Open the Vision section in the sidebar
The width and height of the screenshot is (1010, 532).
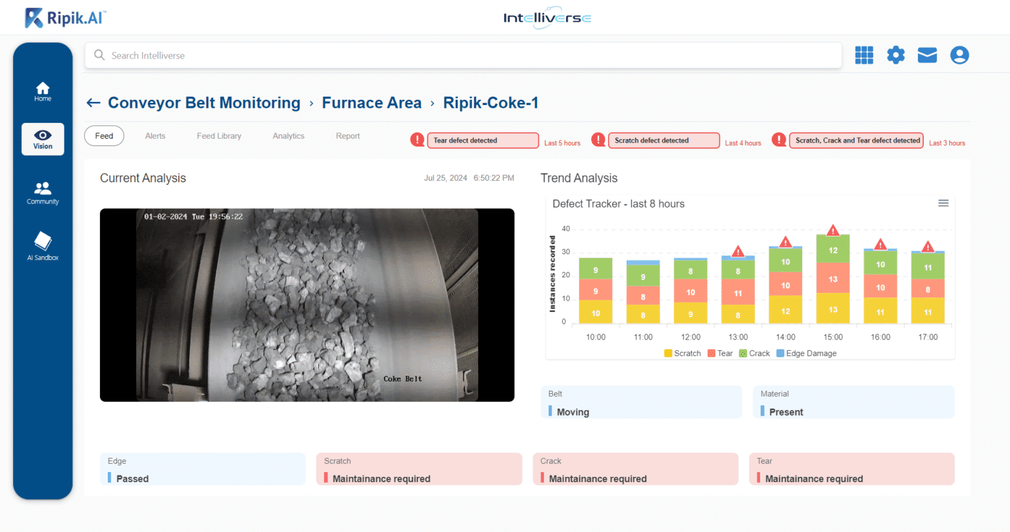42,139
